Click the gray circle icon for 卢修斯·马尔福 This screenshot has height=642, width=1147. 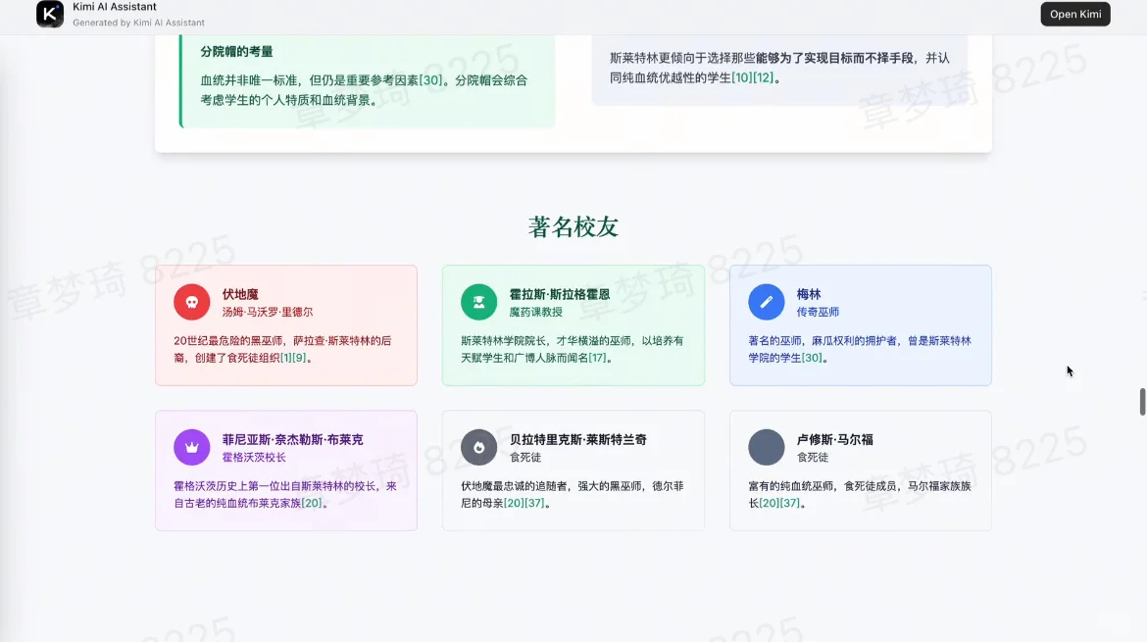[766, 448]
